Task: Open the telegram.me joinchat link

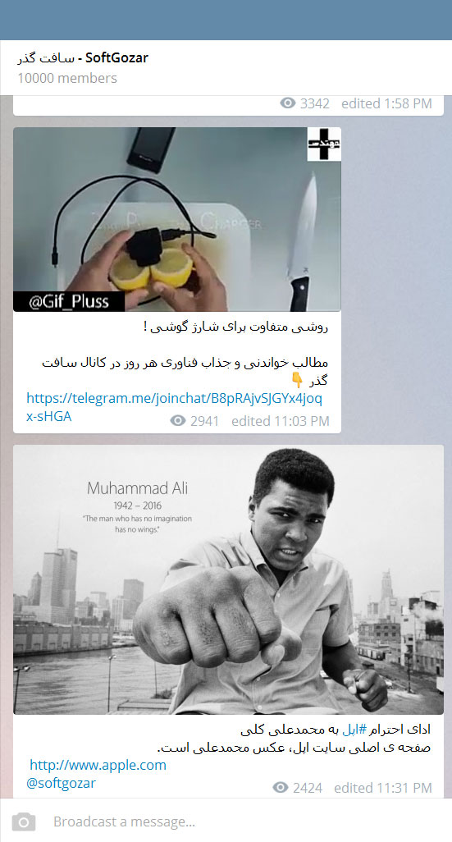Action: [x=175, y=407]
